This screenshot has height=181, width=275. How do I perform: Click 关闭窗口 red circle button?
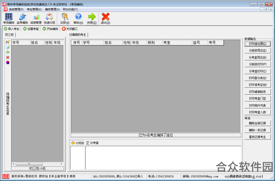pyautogui.click(x=70, y=29)
